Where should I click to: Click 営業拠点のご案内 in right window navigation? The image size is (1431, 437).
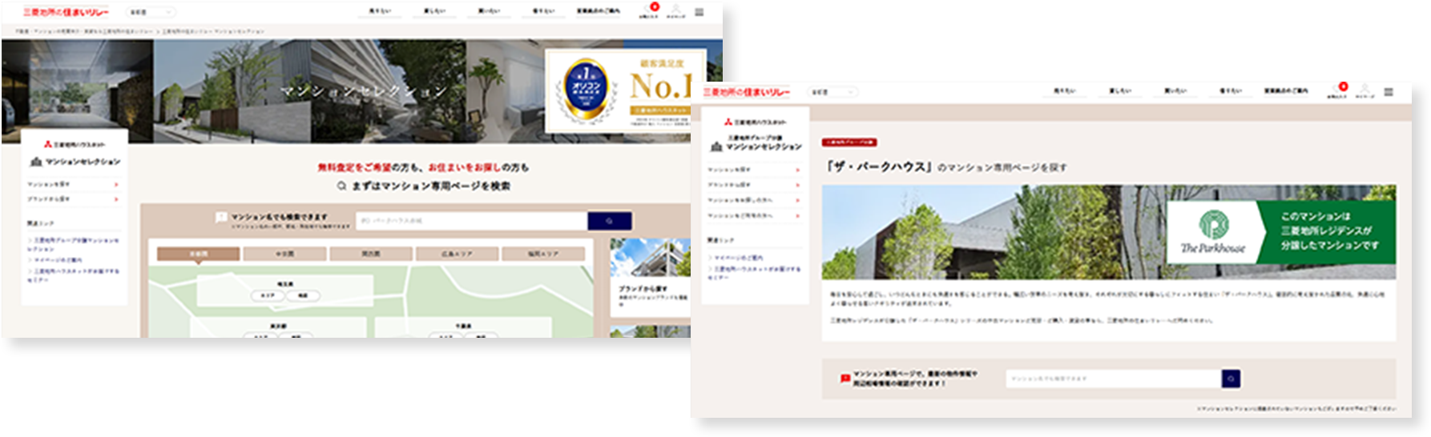[1286, 91]
